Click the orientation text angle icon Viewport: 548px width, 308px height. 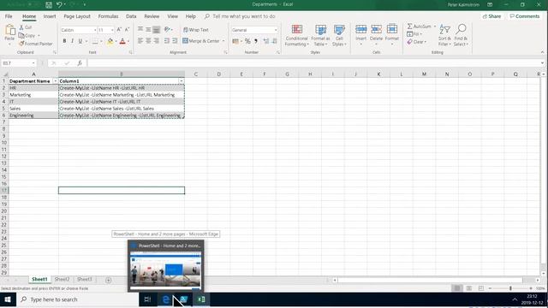pos(168,30)
